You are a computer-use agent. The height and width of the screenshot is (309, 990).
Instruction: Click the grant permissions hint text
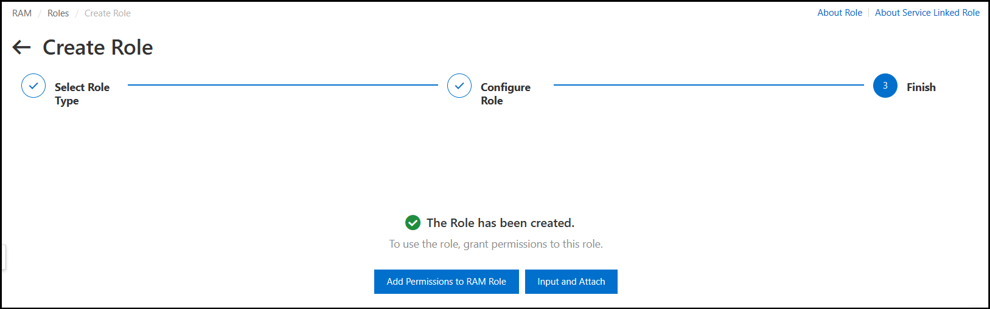496,244
